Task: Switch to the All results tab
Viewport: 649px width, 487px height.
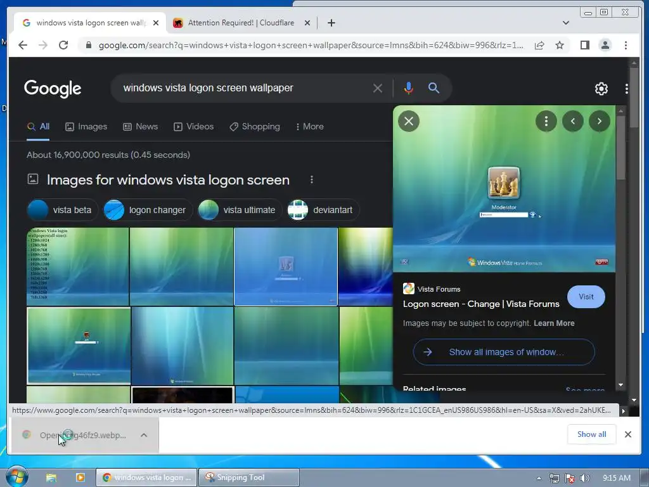Action: click(38, 126)
